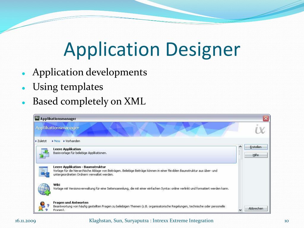The width and height of the screenshot is (304, 228).
Task: Click footer text 'Intrexx Extreme Integration'
Action: pyautogui.click(x=183, y=221)
